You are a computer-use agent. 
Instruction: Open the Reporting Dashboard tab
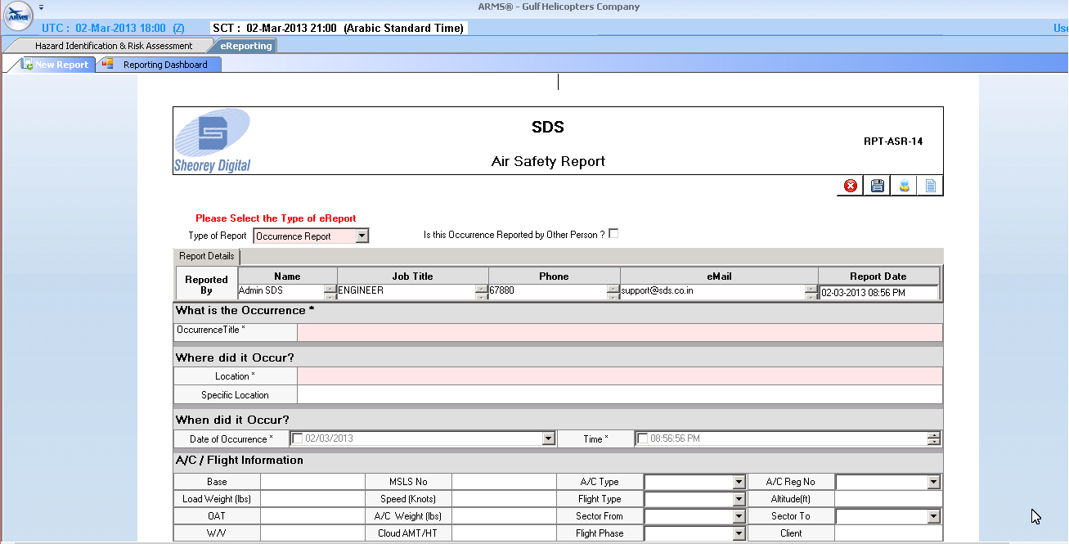coord(165,65)
